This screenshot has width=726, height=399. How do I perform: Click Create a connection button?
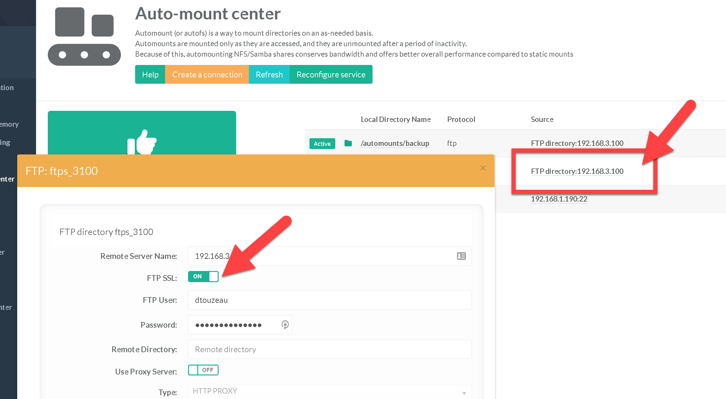(x=207, y=75)
